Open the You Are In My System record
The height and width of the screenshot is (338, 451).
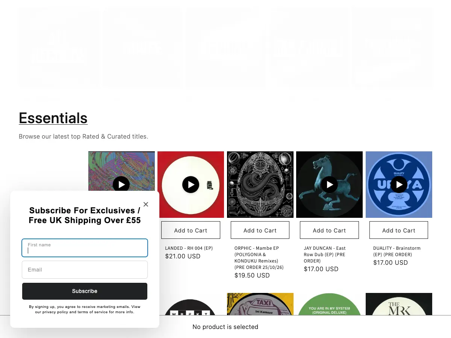click(330, 304)
